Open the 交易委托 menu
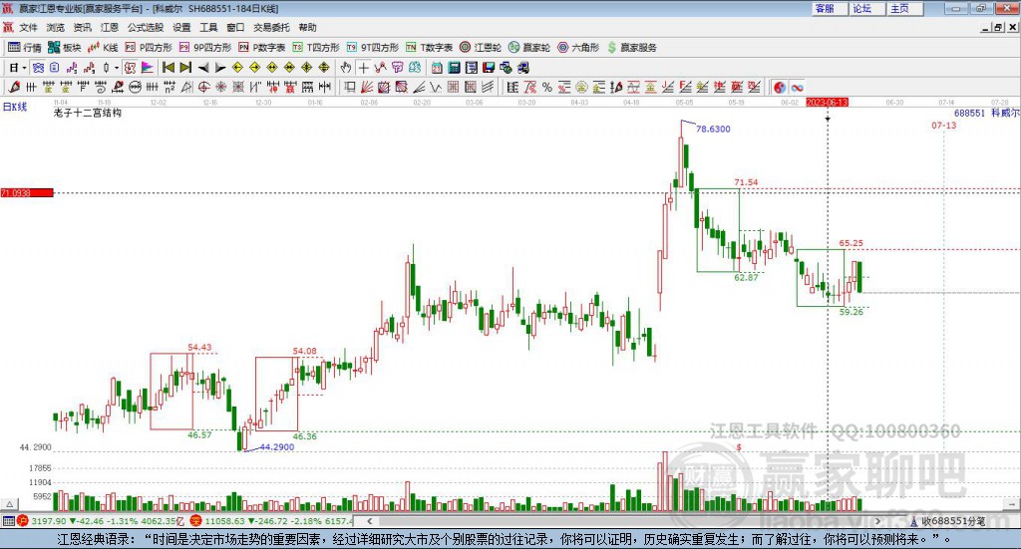 click(271, 27)
